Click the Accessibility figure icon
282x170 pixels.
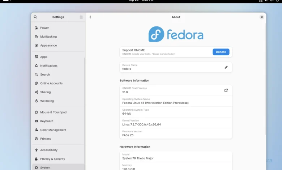click(x=36, y=150)
